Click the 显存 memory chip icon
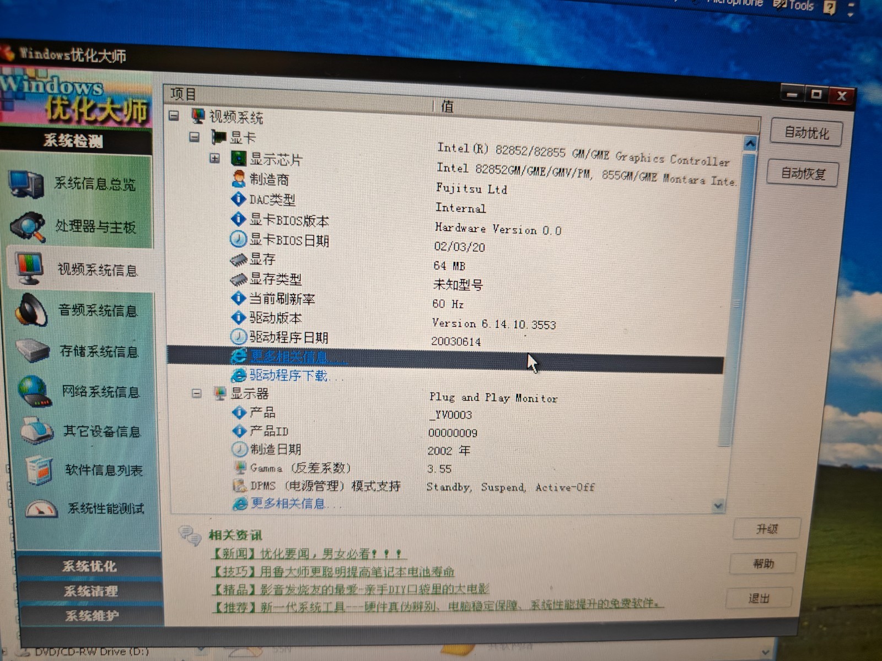Screen dimensions: 882x661 click(x=238, y=259)
